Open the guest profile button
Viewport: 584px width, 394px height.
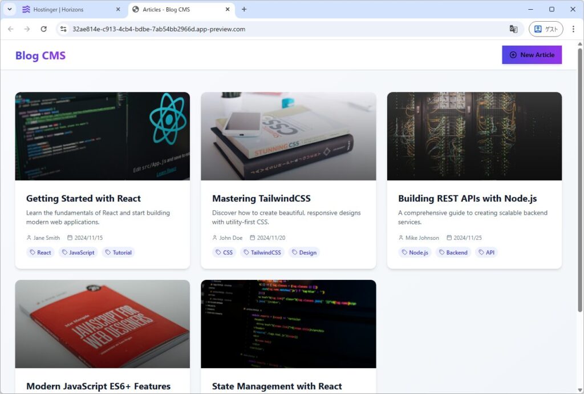click(545, 29)
